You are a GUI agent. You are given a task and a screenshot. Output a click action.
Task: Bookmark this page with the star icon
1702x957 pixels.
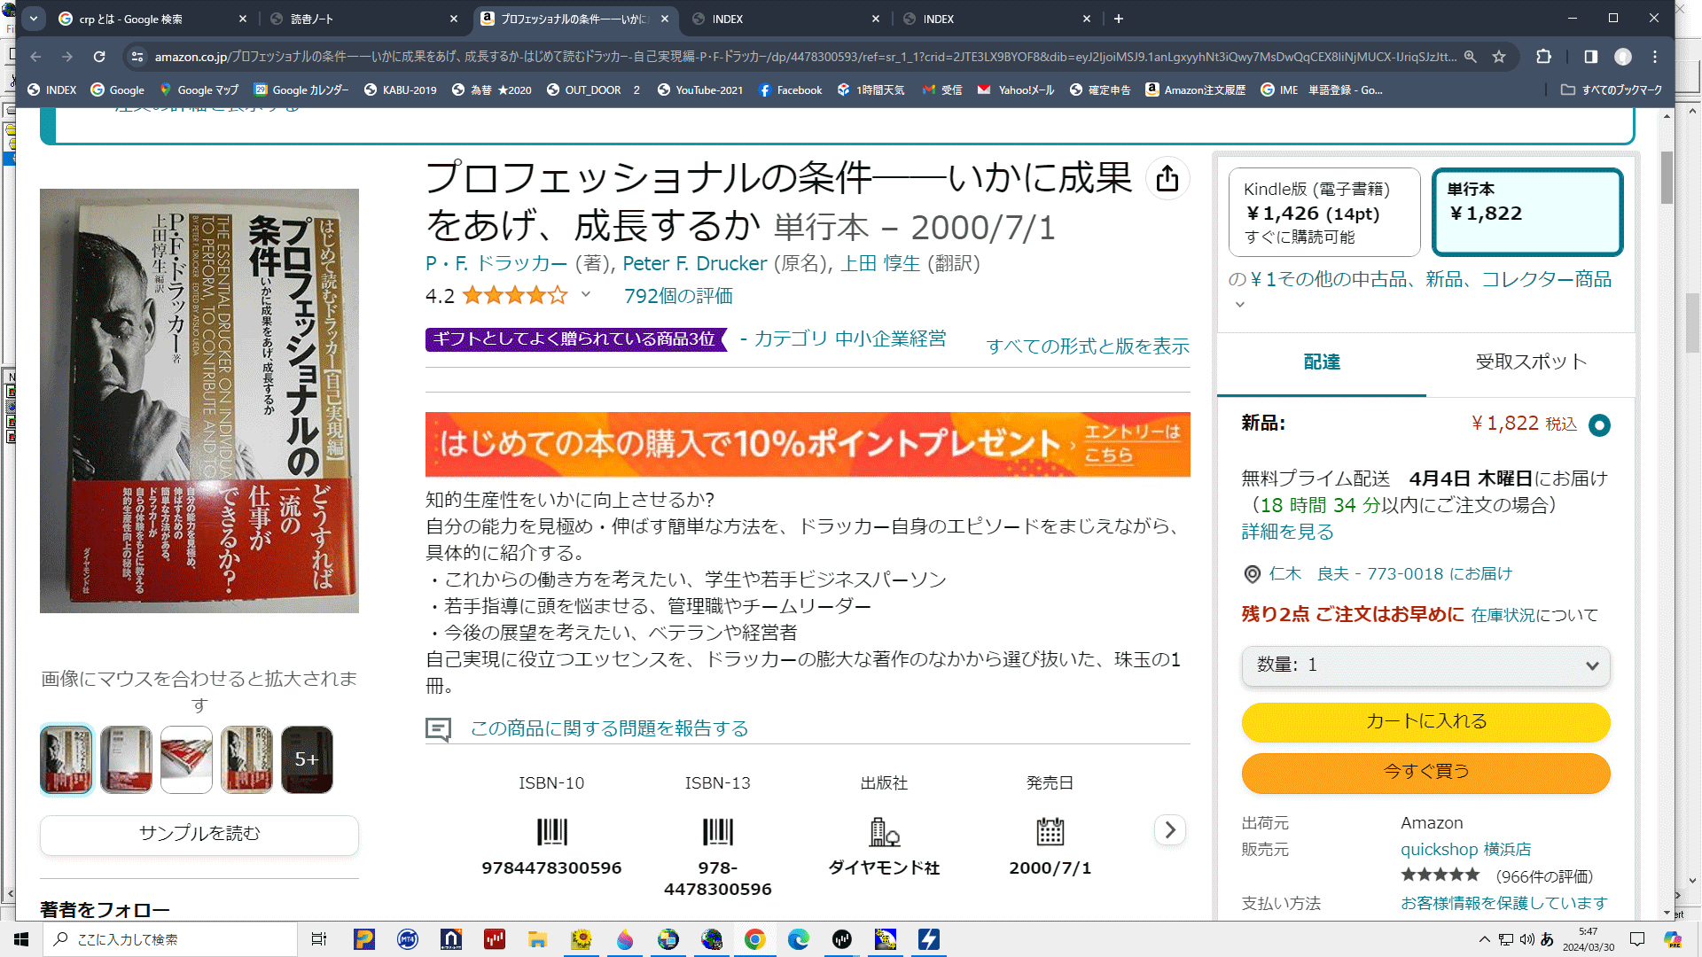1499,57
